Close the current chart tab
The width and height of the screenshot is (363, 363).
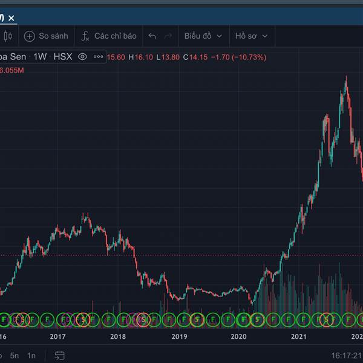click(x=11, y=18)
